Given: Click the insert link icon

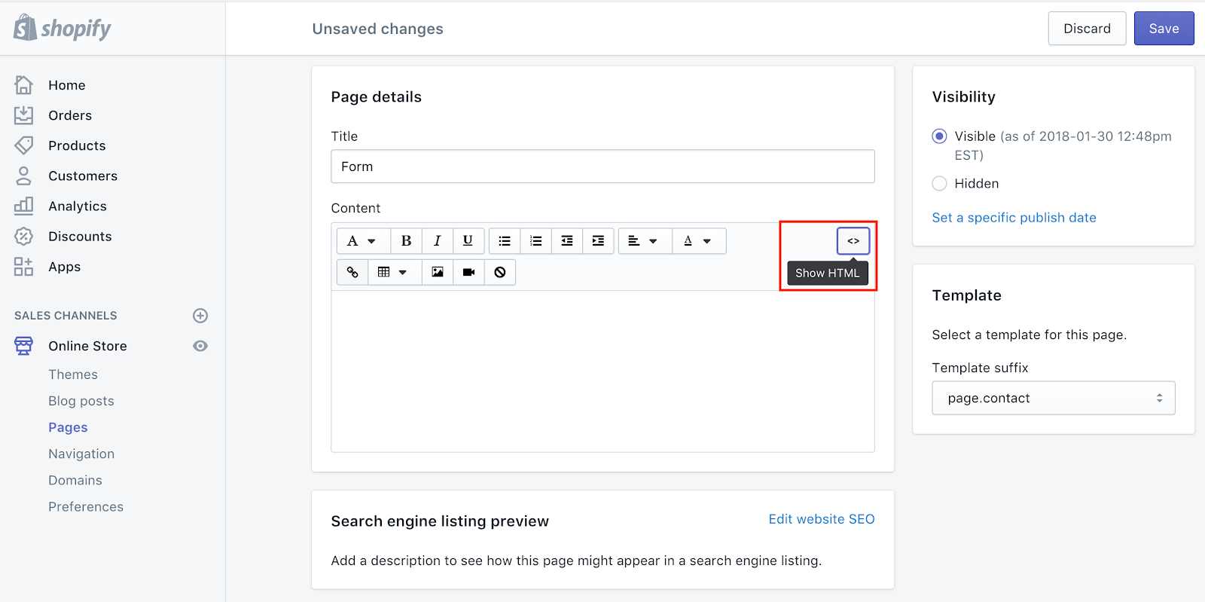Looking at the screenshot, I should [352, 272].
